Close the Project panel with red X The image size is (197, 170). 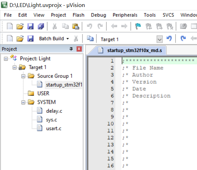[x=79, y=49]
